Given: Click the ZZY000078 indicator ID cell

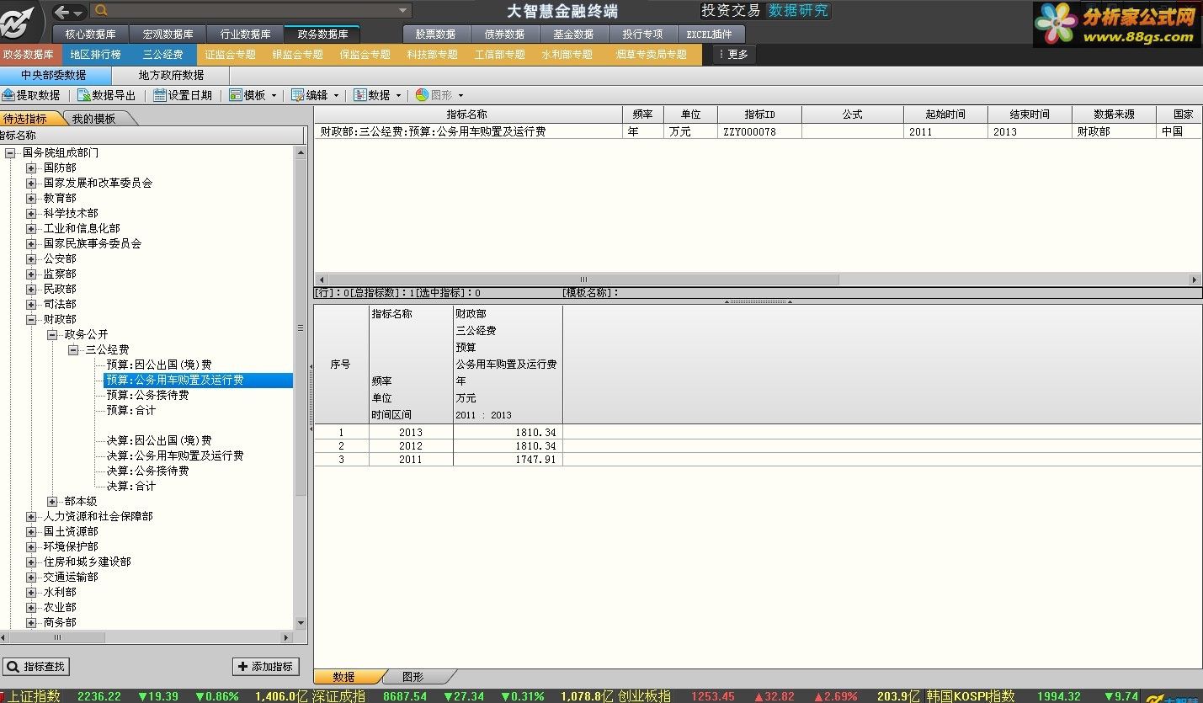Looking at the screenshot, I should point(759,131).
